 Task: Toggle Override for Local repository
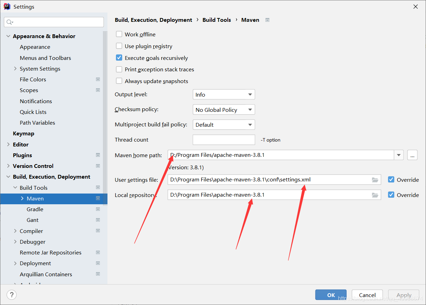[391, 195]
